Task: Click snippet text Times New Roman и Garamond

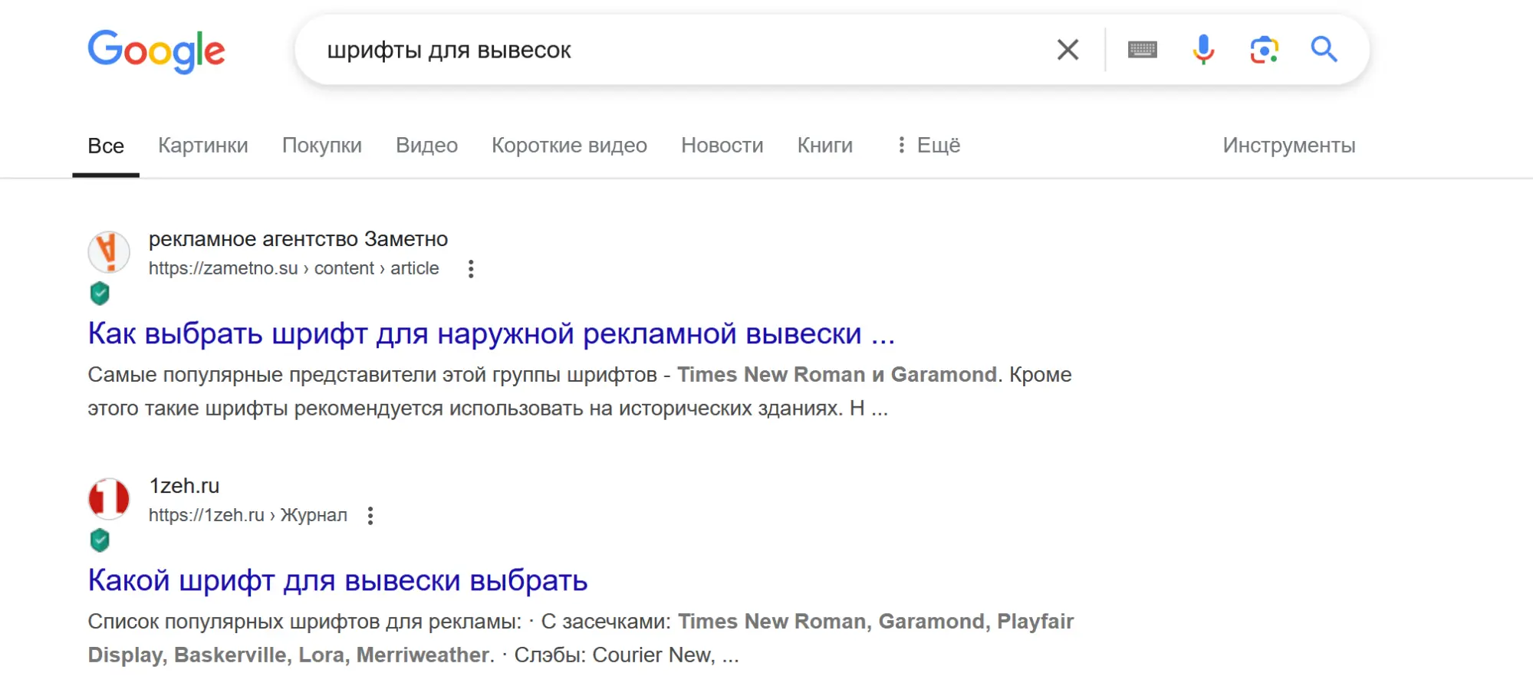Action: tap(837, 375)
